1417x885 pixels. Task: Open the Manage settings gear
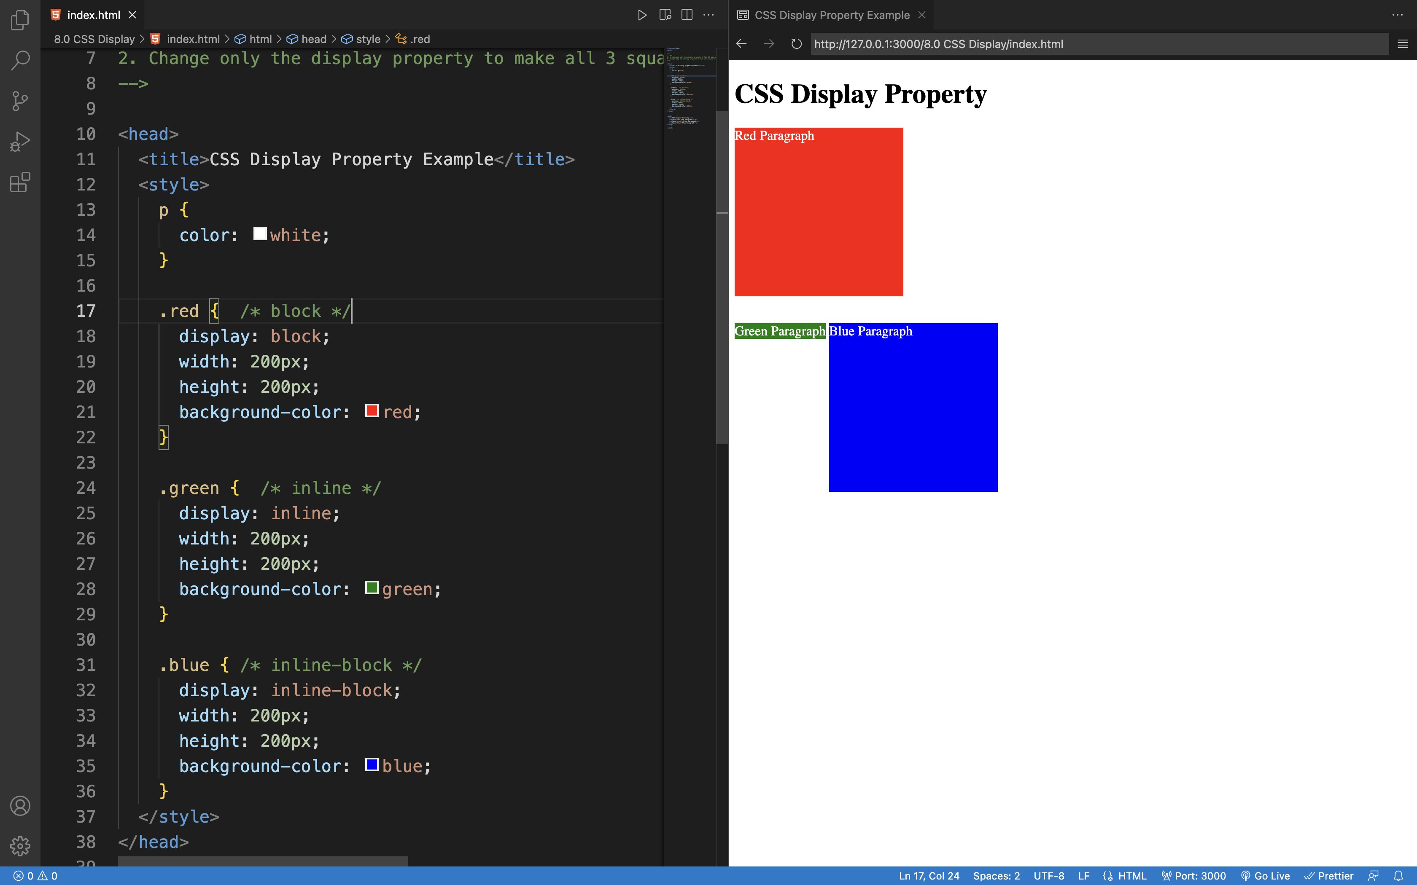(x=20, y=845)
